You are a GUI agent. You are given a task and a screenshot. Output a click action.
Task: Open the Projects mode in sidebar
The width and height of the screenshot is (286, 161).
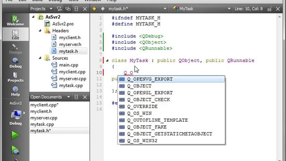point(15,77)
